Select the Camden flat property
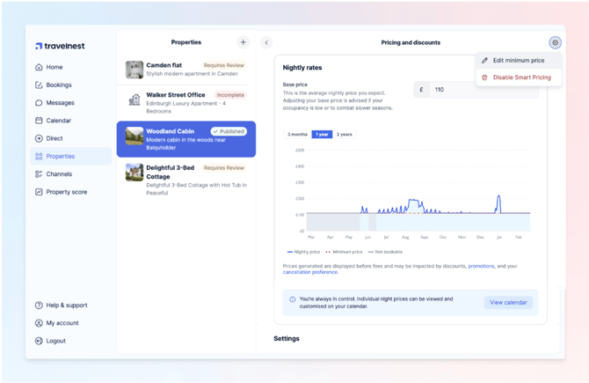The image size is (589, 383). 186,70
